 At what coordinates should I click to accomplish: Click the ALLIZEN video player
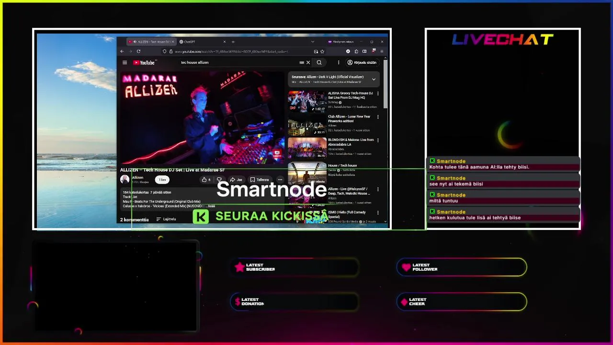click(202, 117)
